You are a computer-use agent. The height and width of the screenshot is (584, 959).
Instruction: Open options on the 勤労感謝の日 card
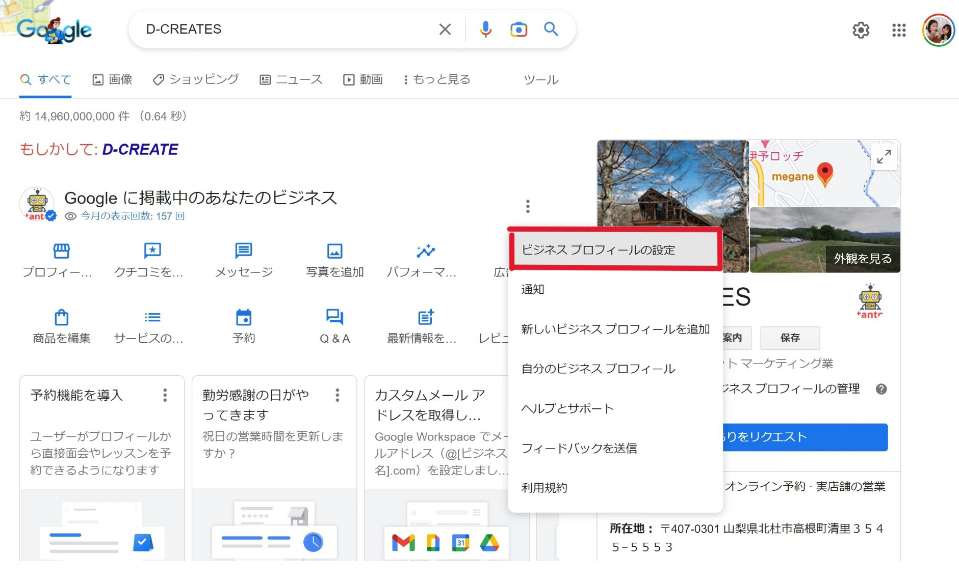point(337,395)
